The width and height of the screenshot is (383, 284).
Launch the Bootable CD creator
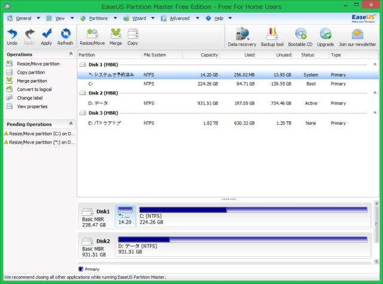(300, 33)
